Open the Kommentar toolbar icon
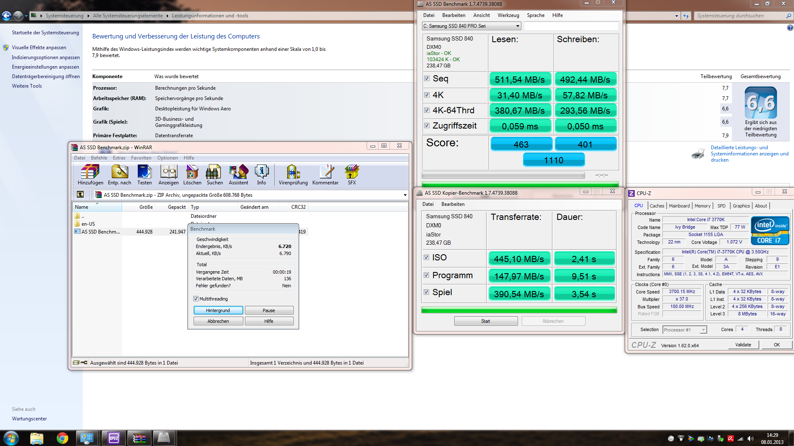The height and width of the screenshot is (446, 794). (325, 175)
